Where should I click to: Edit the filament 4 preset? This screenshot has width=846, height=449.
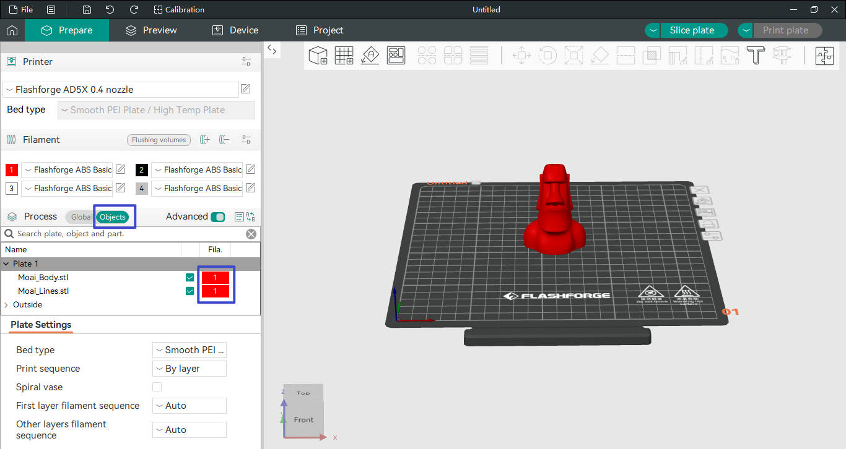251,188
